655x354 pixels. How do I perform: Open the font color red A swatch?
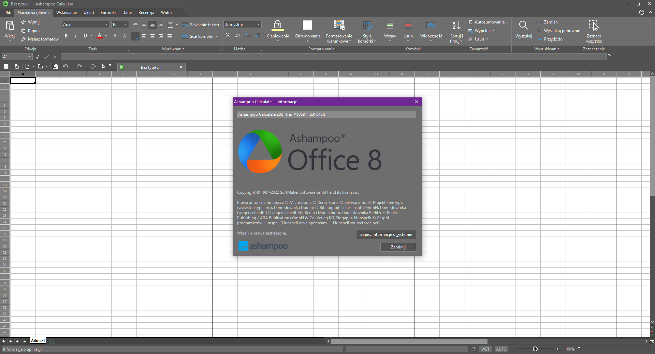click(100, 36)
